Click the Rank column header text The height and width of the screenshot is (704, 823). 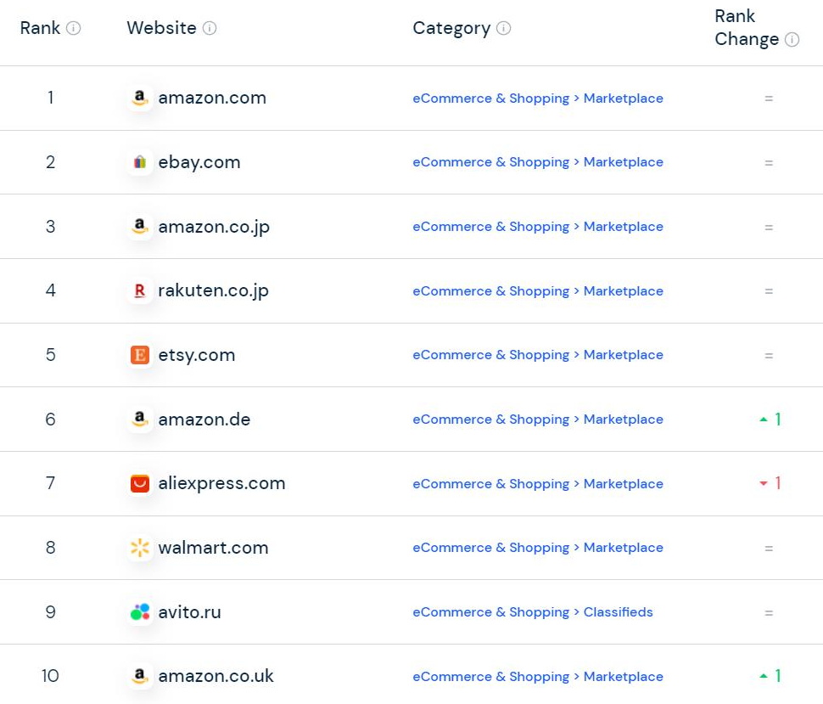(x=40, y=28)
